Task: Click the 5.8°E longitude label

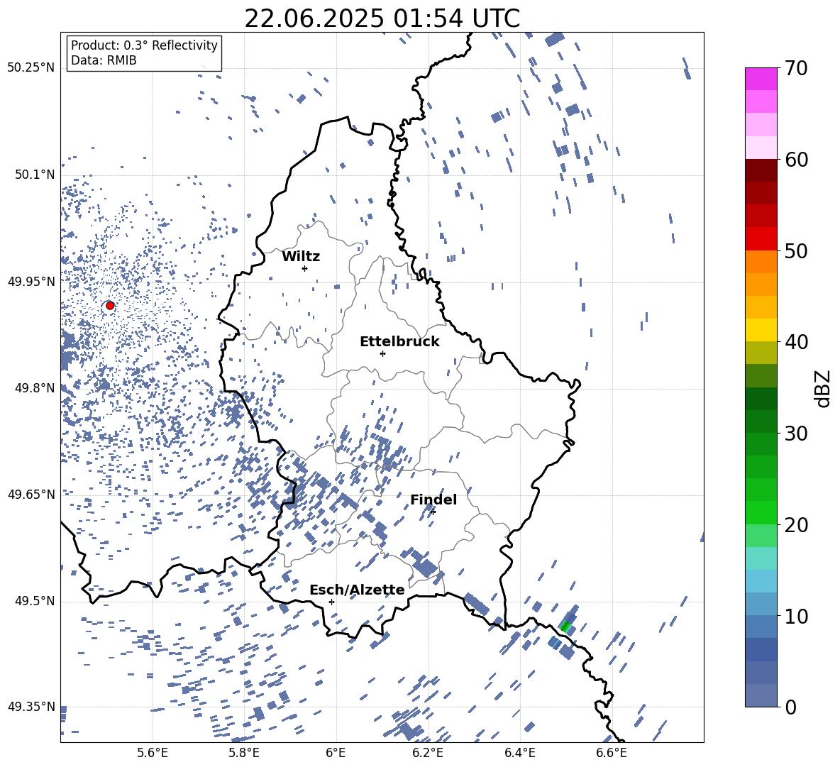Action: tap(244, 753)
